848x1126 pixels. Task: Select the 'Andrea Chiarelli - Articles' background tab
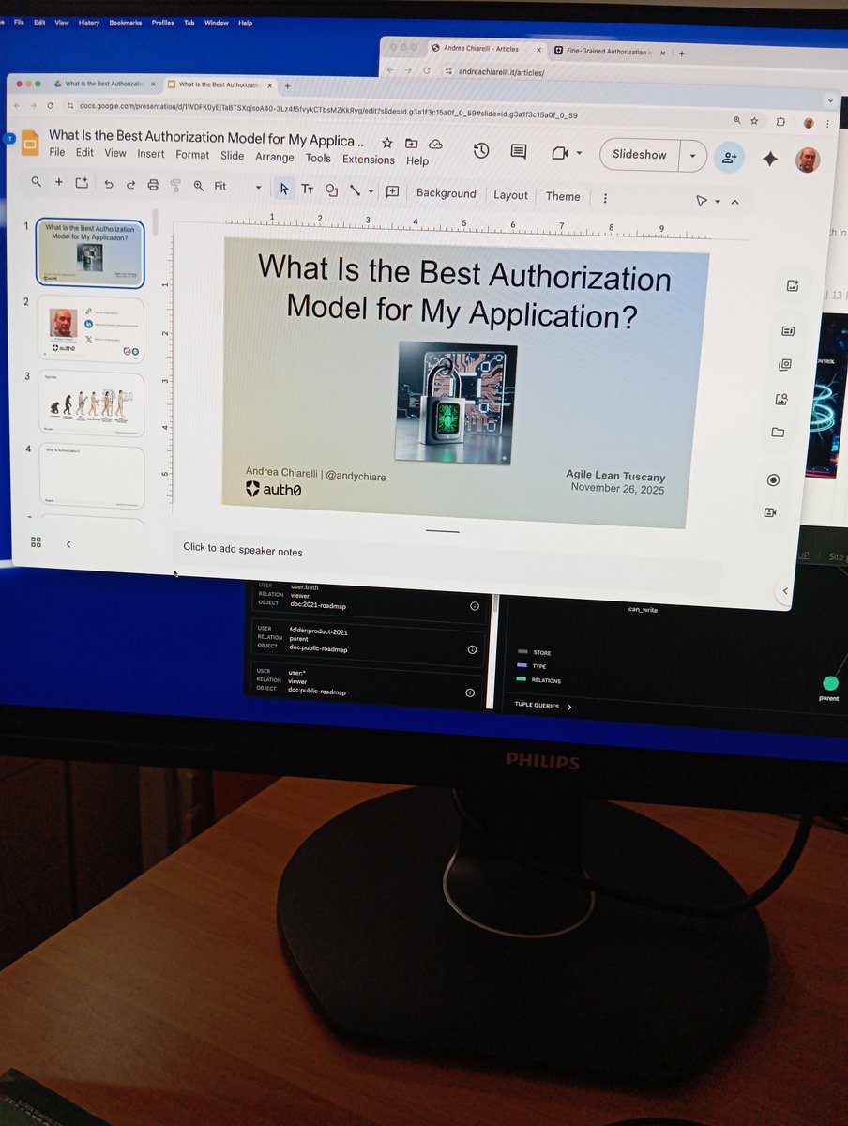[486, 49]
